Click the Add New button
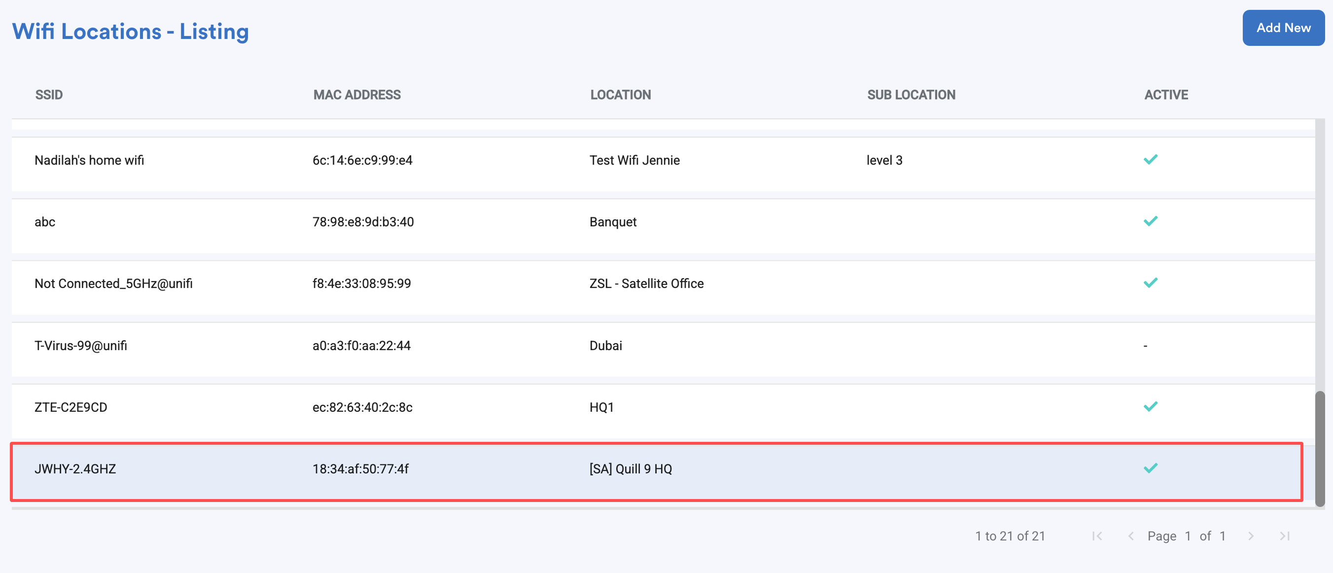Image resolution: width=1333 pixels, height=573 pixels. 1283,28
